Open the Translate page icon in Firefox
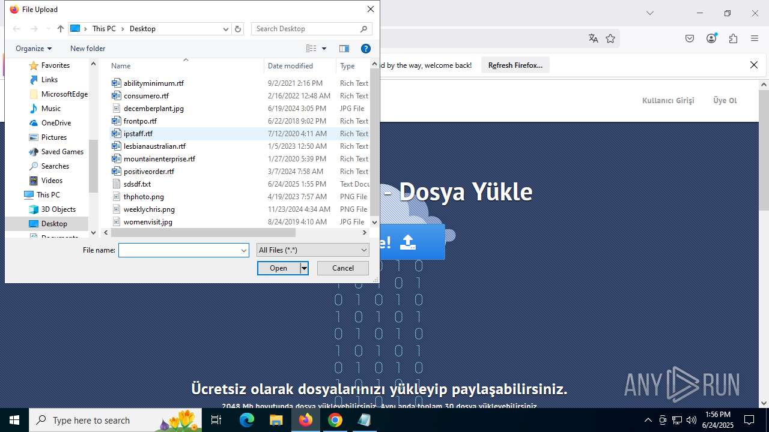Screen dimensions: 769x432 [594, 38]
